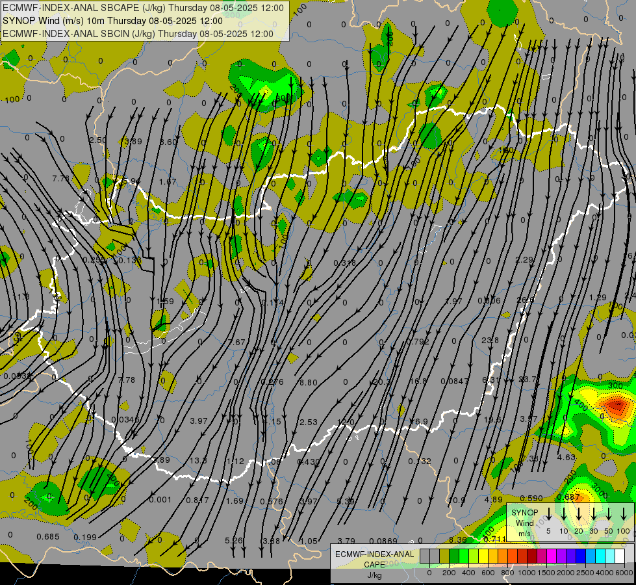Click the 6000 tick label on the CAPE scale
Screen dimensions: 636x585
624,573
